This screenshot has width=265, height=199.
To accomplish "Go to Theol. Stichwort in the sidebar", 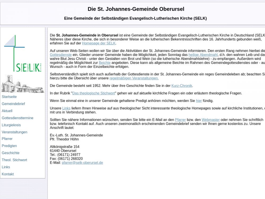I will [x=14, y=160].
